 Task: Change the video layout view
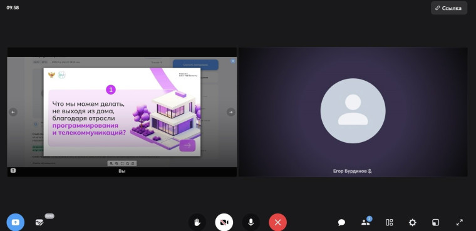point(389,222)
